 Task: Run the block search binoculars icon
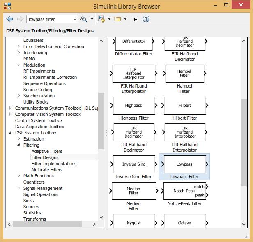pos(84,19)
